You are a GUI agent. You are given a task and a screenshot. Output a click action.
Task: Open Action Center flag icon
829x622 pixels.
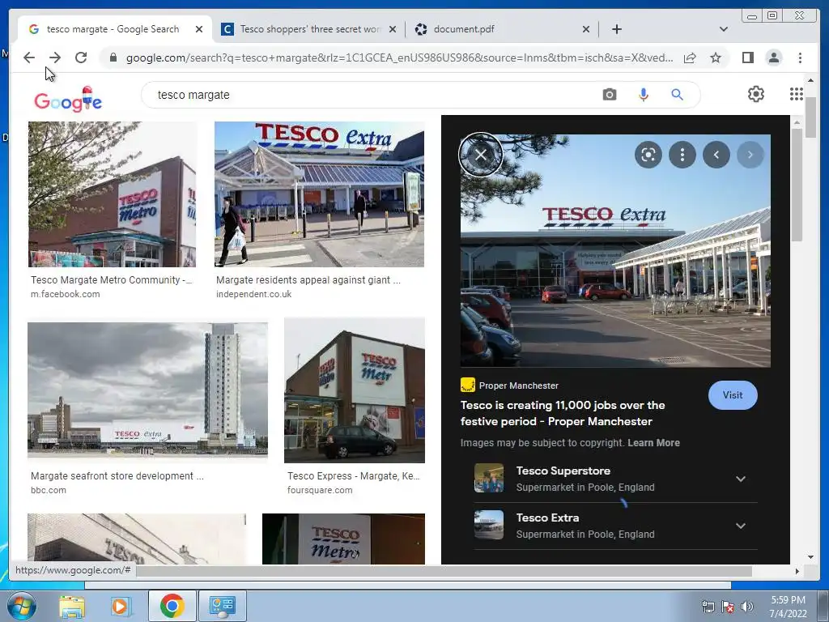pos(728,607)
